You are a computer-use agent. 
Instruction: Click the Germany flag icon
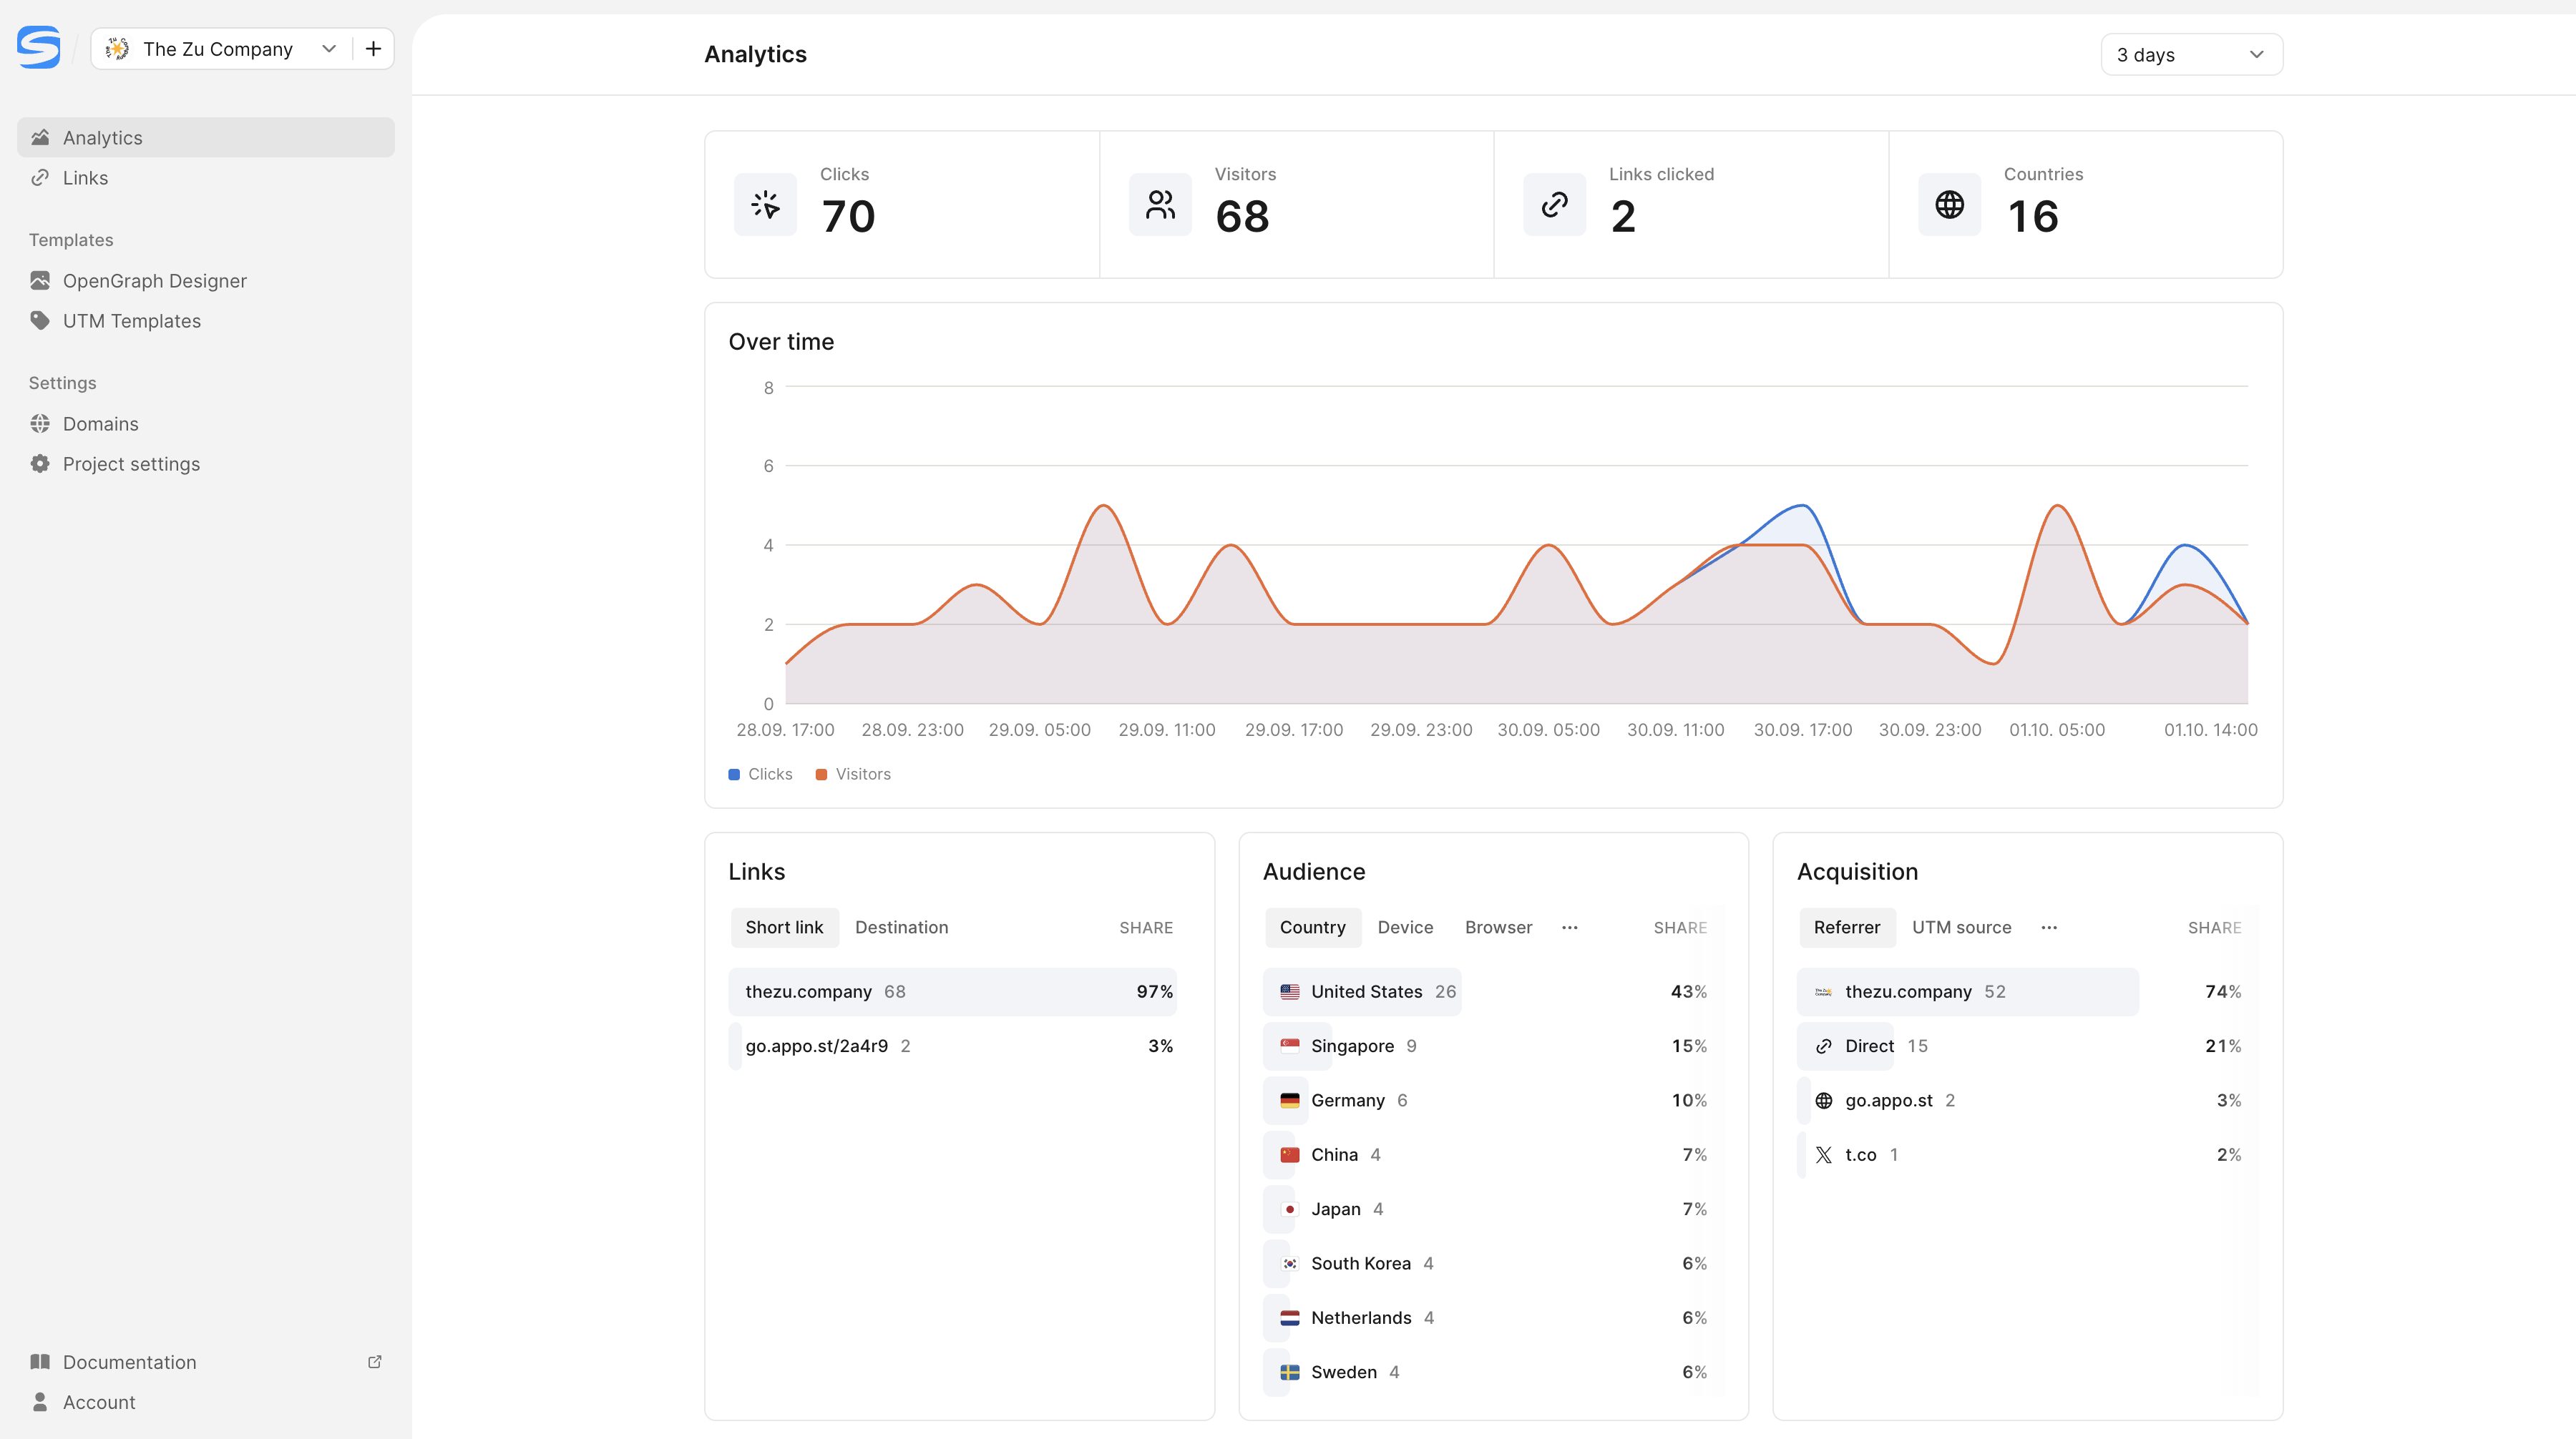tap(1290, 1100)
